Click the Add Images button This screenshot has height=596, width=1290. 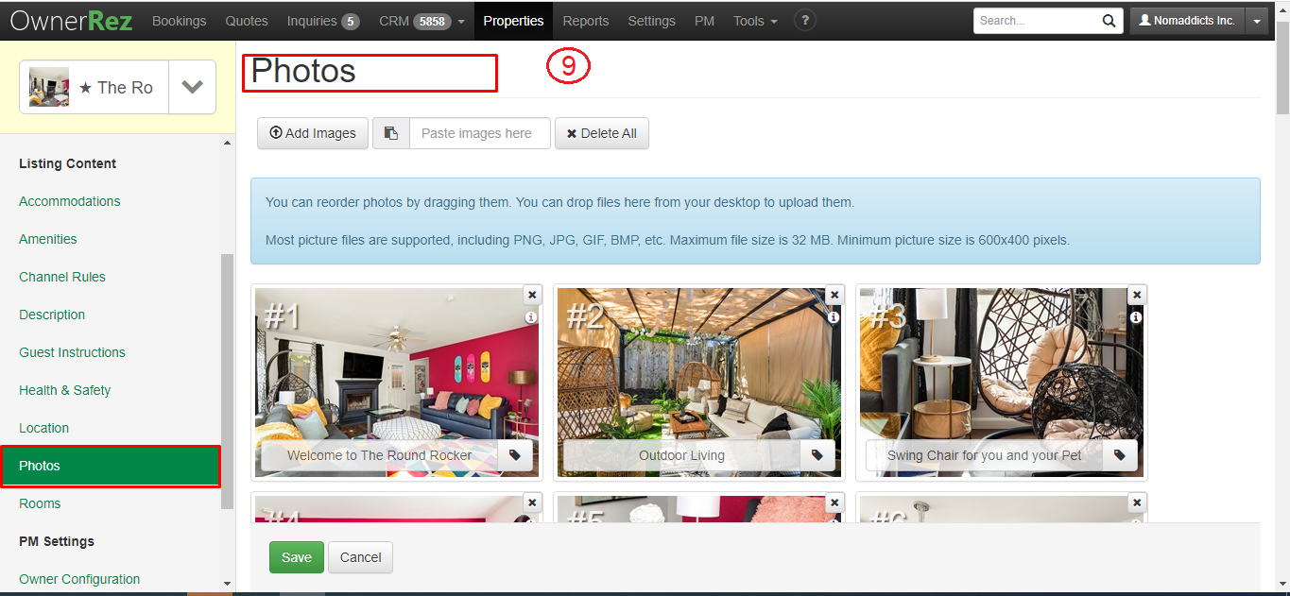[x=313, y=133]
